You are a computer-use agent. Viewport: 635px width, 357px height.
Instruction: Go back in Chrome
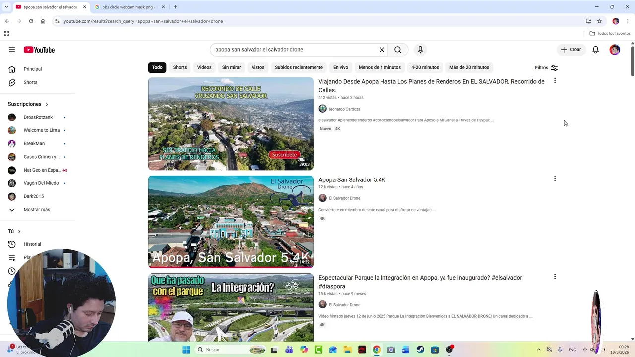tap(7, 21)
